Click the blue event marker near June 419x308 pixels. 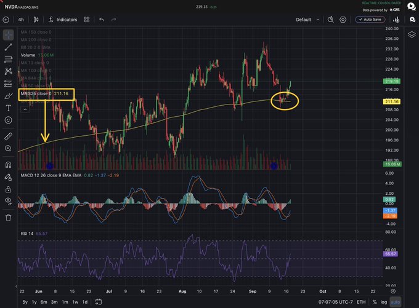(x=50, y=166)
